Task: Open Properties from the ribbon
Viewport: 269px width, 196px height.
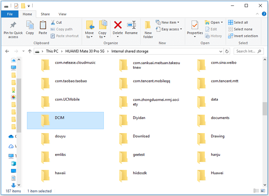Action: click(x=195, y=25)
